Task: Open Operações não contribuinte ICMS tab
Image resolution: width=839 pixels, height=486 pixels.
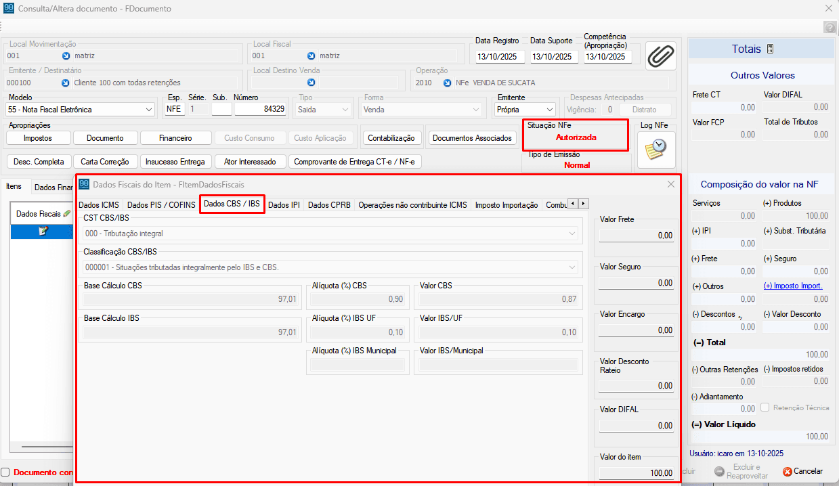Action: point(412,204)
